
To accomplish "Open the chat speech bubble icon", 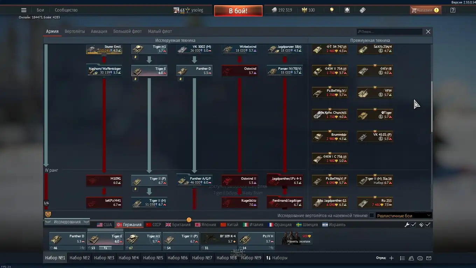I will point(420,258).
